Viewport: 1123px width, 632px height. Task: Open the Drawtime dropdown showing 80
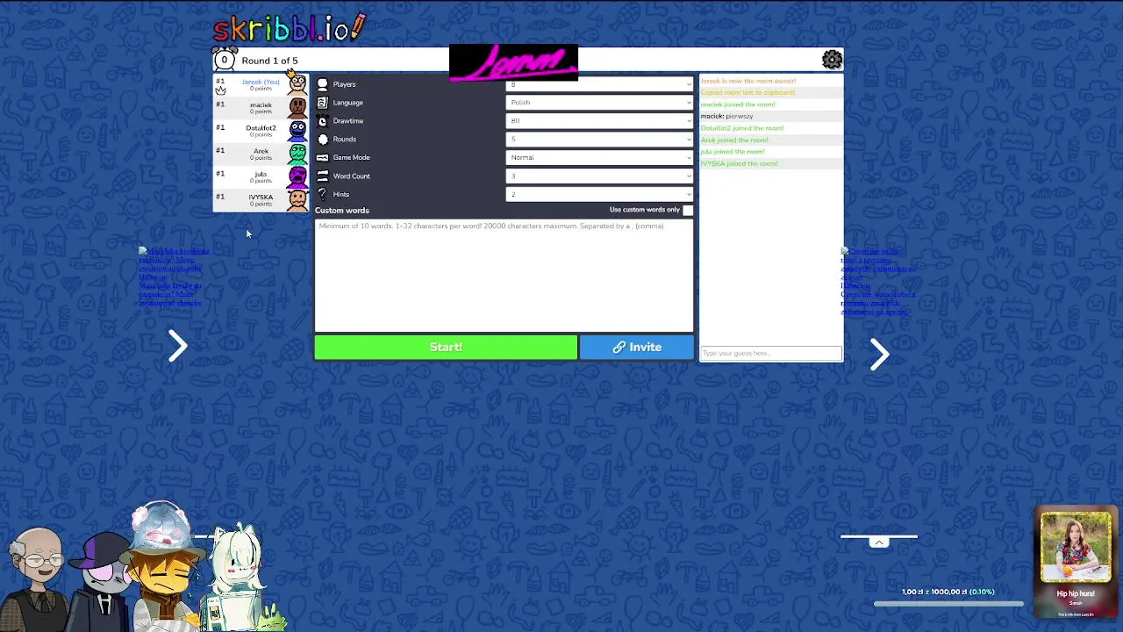pyautogui.click(x=599, y=121)
